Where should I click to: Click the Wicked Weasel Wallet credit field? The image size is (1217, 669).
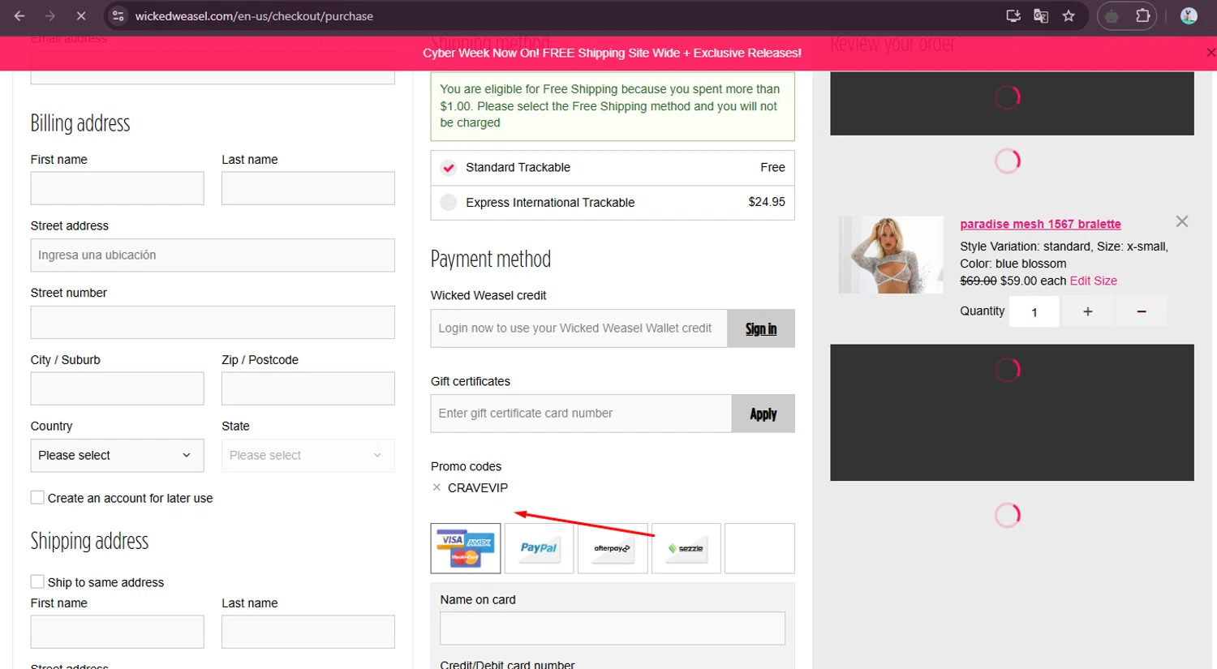tap(578, 328)
